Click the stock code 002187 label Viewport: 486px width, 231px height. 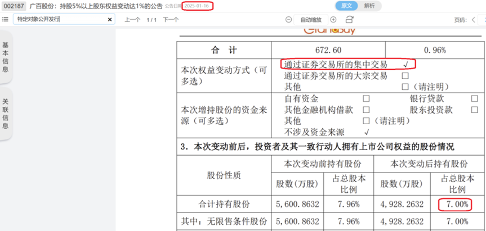click(x=13, y=6)
